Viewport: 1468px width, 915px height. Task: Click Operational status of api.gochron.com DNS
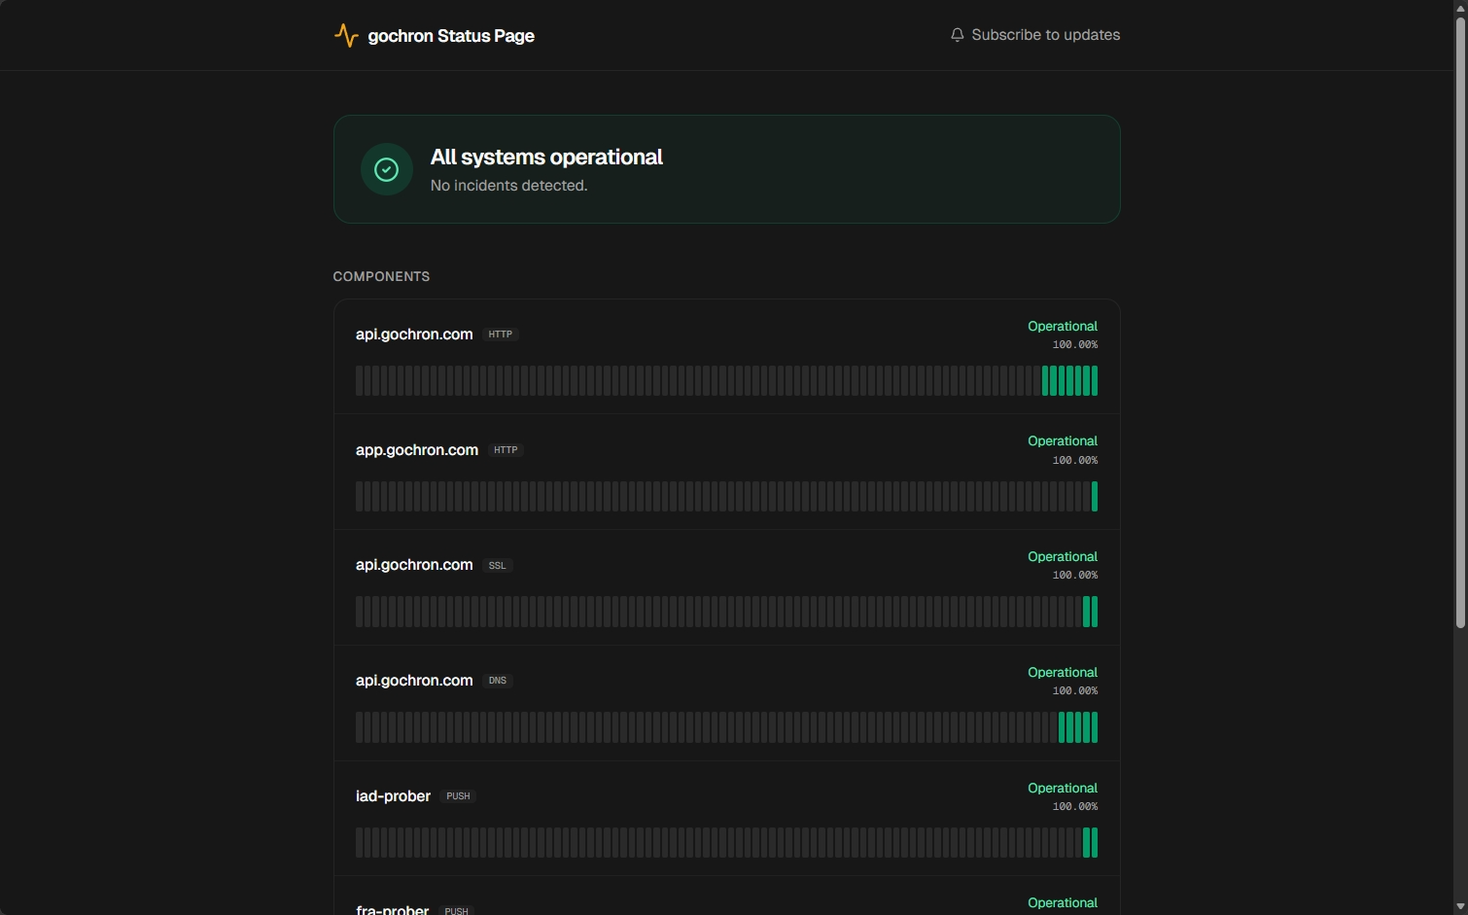(1063, 673)
